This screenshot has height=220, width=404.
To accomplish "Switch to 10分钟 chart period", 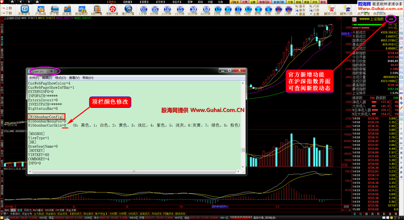I will 167,11.
